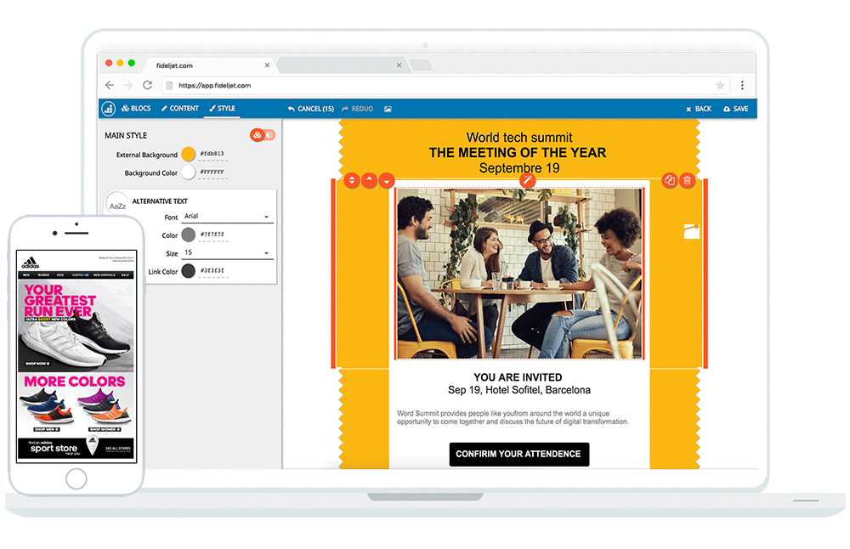The image size is (850, 549).
Task: Tap YOUR GREATEST RUN EVER banner on phone
Action: point(76,325)
